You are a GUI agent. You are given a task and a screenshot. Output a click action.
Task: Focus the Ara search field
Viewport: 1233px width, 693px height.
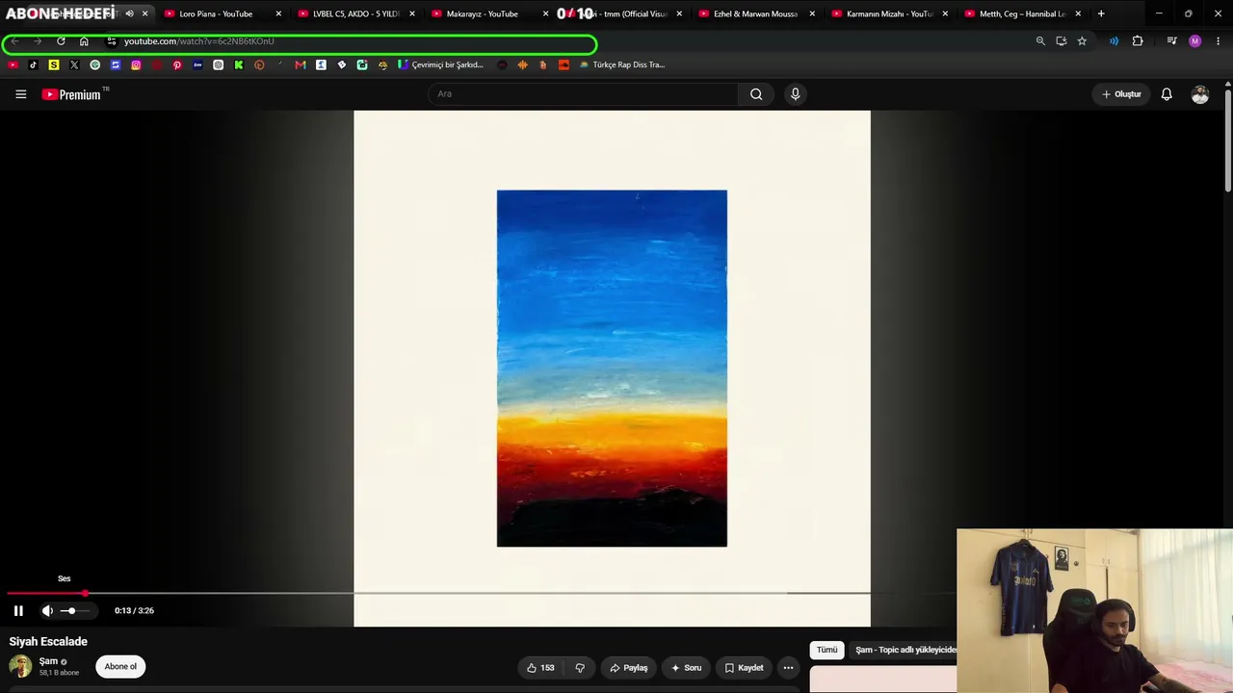pos(583,93)
